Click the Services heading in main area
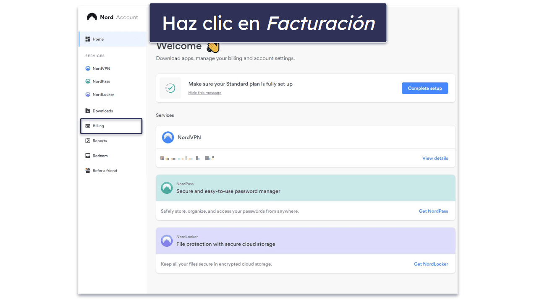 point(165,115)
